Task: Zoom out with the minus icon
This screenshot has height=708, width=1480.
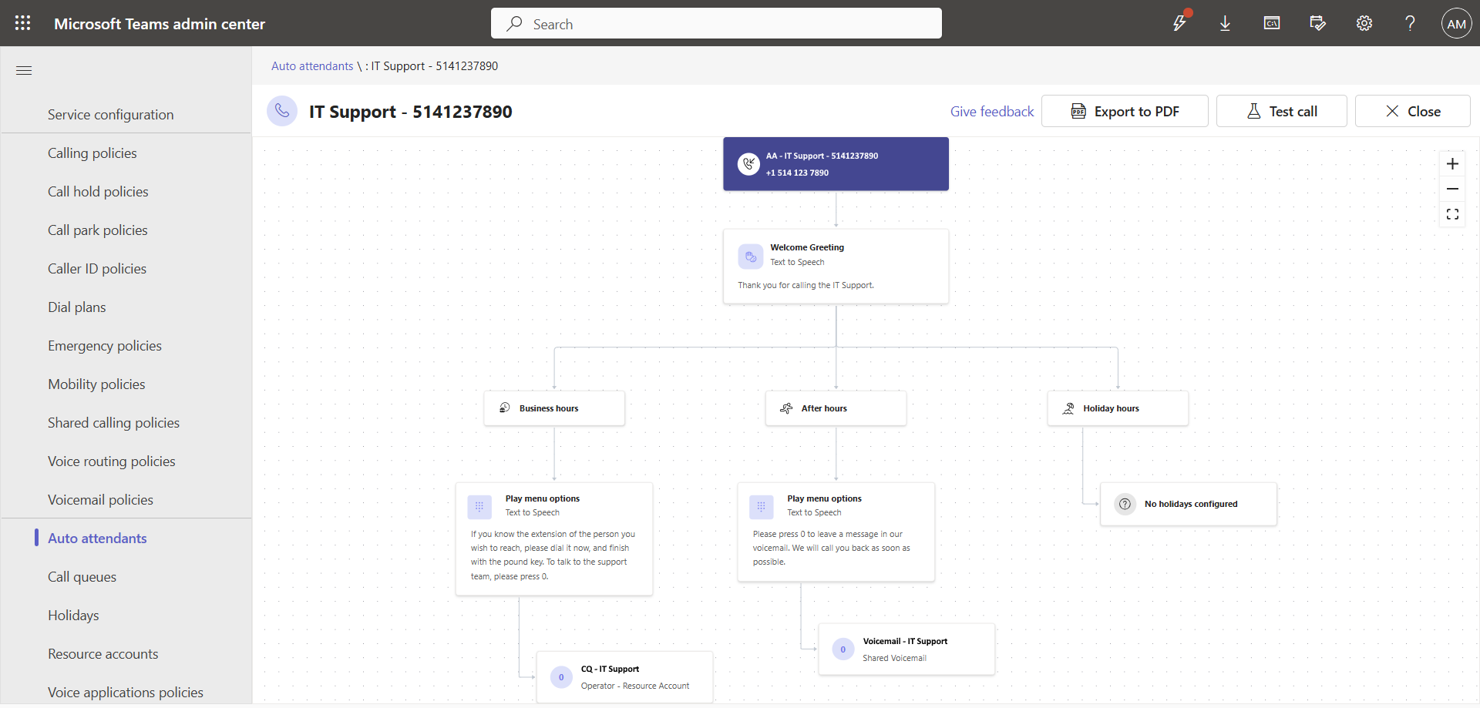Action: [x=1452, y=189]
